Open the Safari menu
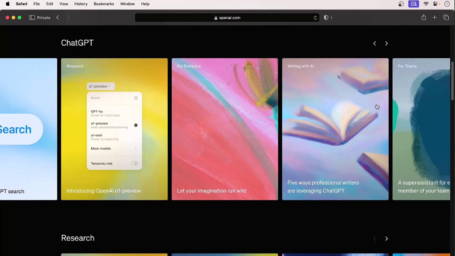 (x=21, y=4)
